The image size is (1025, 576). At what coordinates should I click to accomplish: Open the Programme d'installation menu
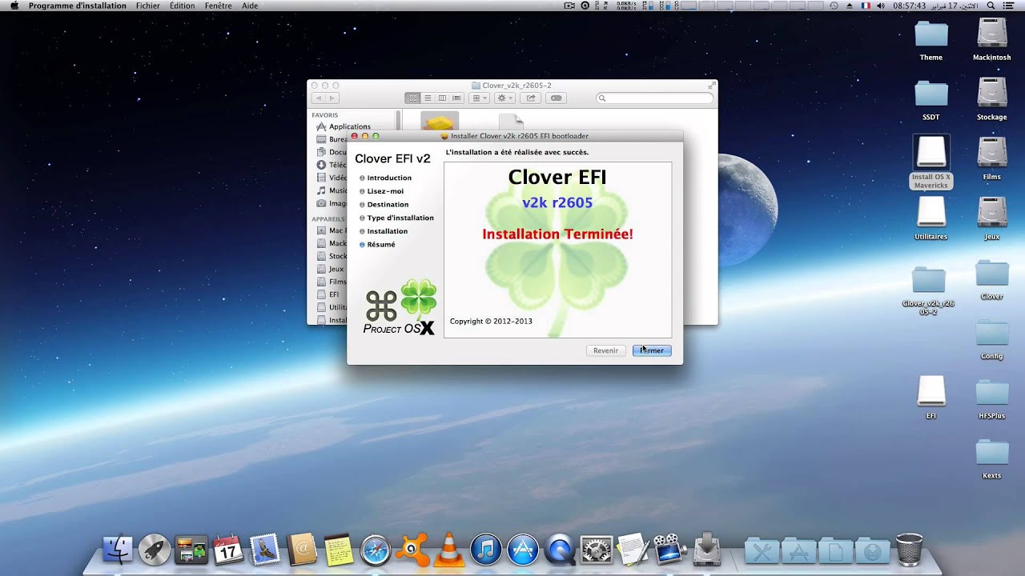click(78, 6)
